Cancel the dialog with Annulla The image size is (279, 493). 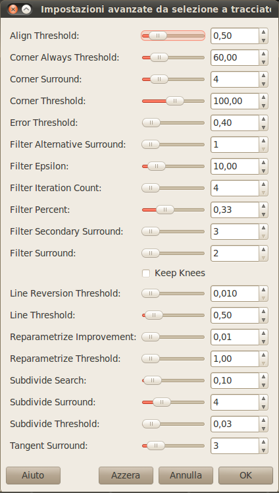click(x=186, y=475)
